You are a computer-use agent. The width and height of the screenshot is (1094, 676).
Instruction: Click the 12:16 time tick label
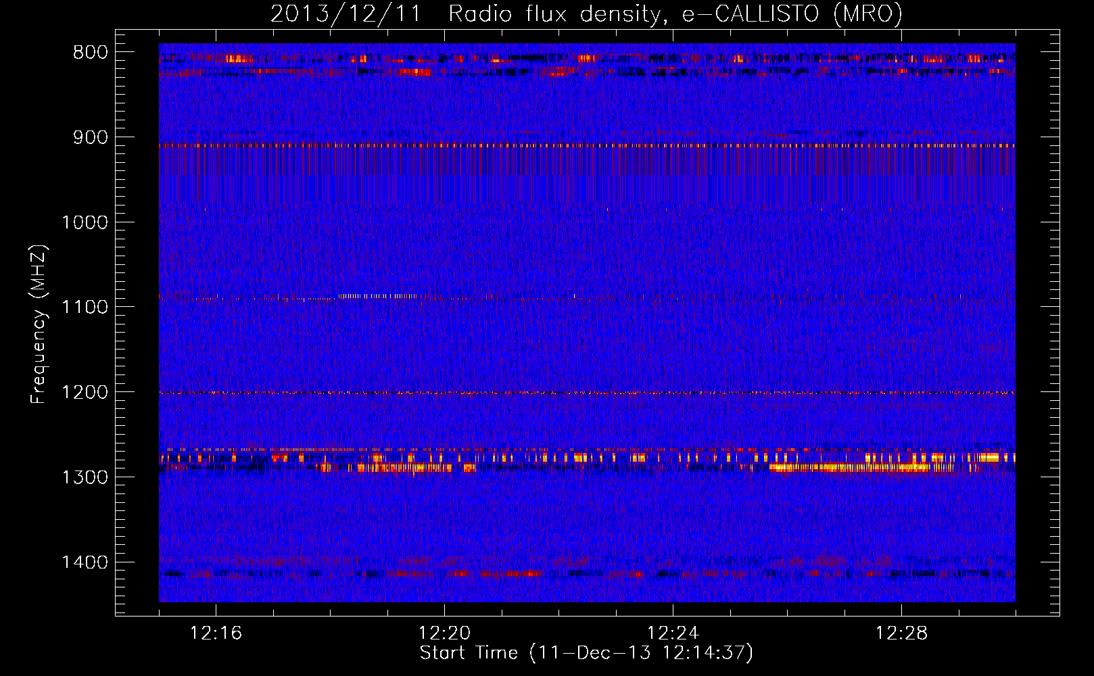(216, 633)
